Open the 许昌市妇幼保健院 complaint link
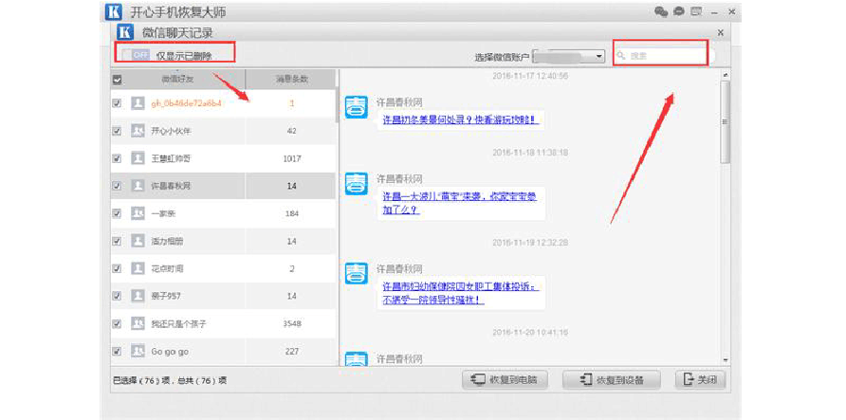This screenshot has width=846, height=420. [461, 293]
